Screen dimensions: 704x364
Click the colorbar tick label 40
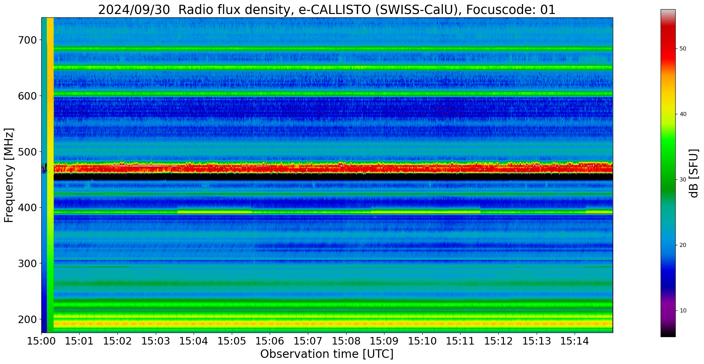point(683,114)
